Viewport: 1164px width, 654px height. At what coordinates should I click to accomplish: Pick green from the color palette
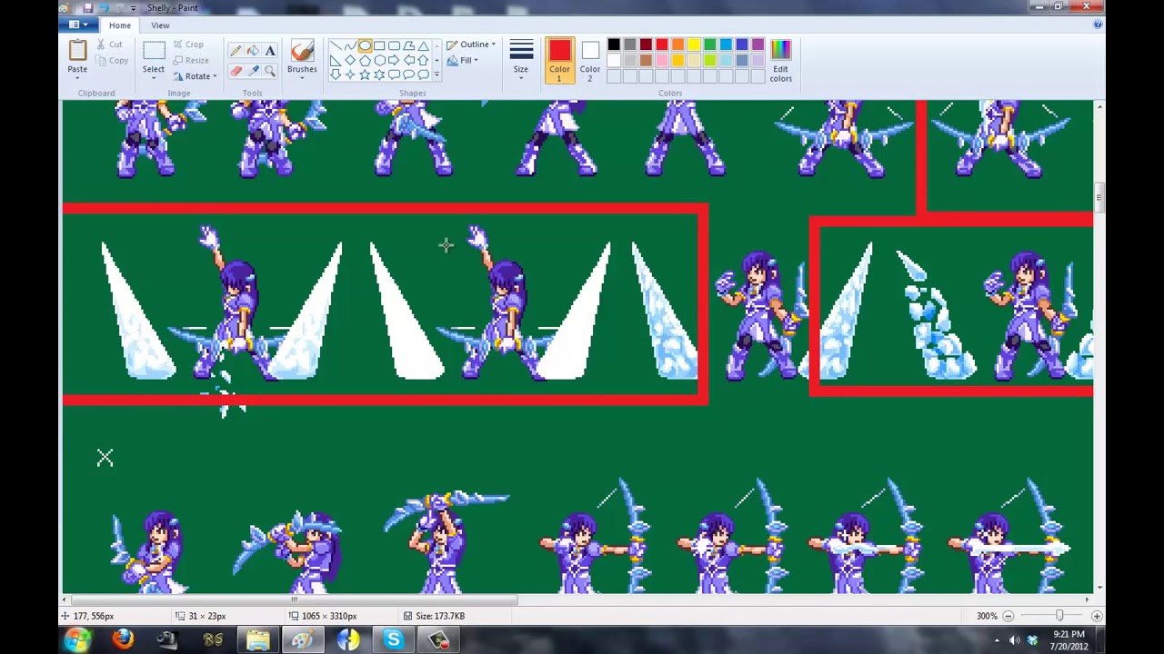click(x=710, y=45)
